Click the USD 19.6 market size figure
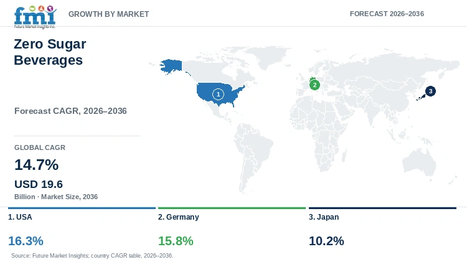The image size is (467, 262). coord(39,184)
